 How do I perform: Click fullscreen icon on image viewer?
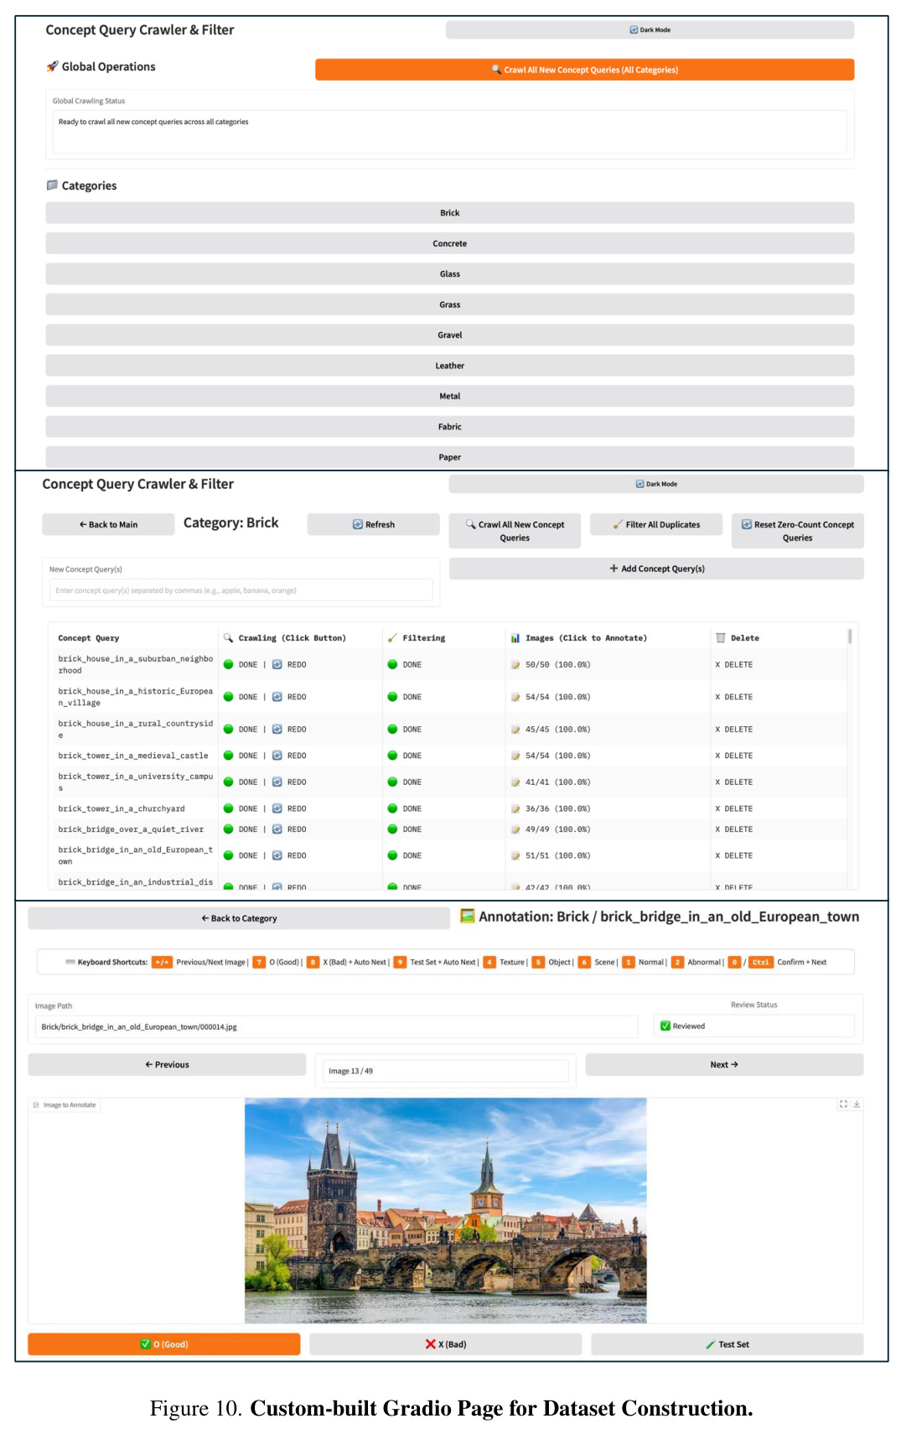click(x=843, y=1104)
